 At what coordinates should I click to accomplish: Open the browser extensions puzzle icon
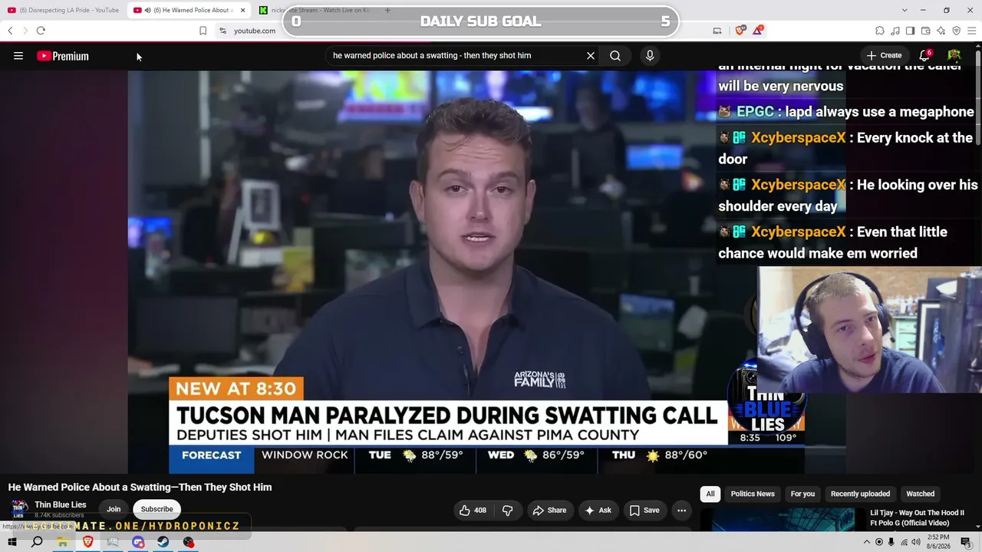[x=880, y=31]
